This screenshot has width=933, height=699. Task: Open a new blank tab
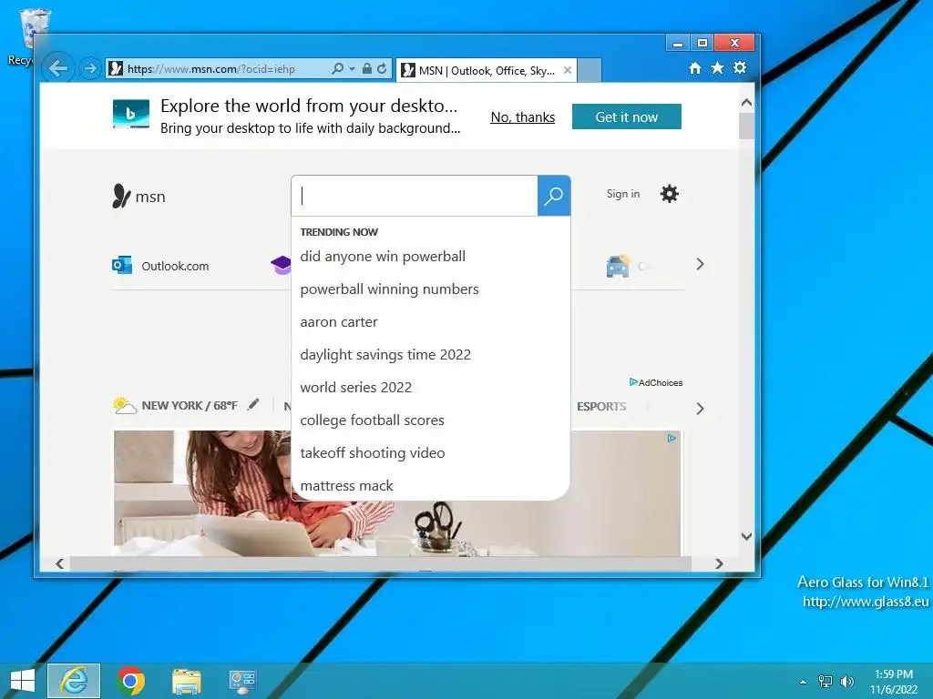[590, 70]
